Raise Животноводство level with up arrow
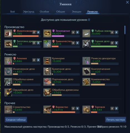Screen dimensions: 130x133 click(x=34, y=32)
